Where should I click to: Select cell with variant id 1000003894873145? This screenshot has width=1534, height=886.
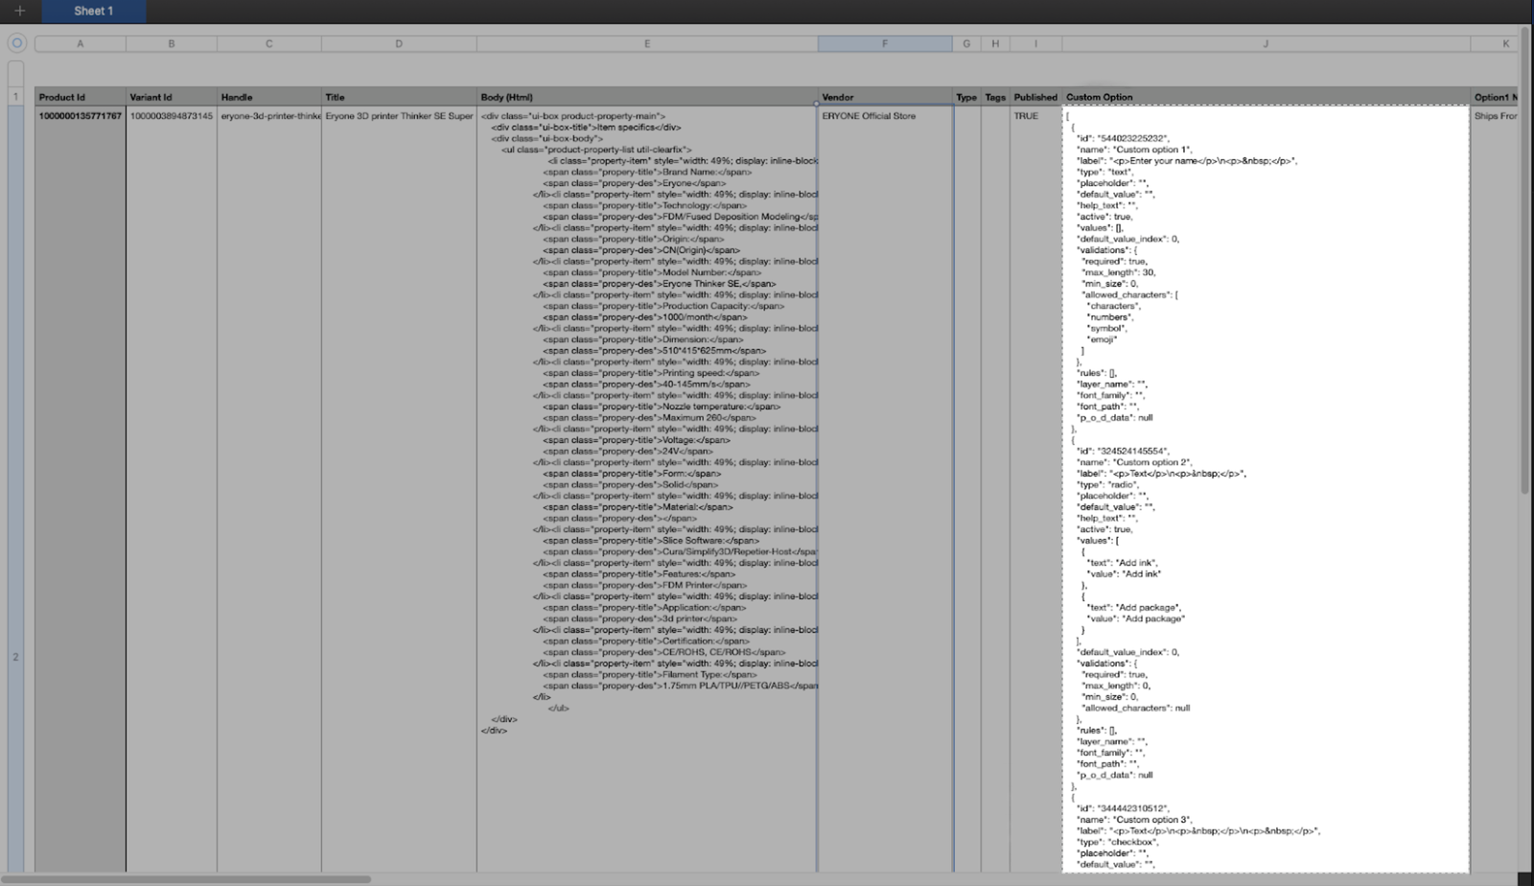coord(171,489)
